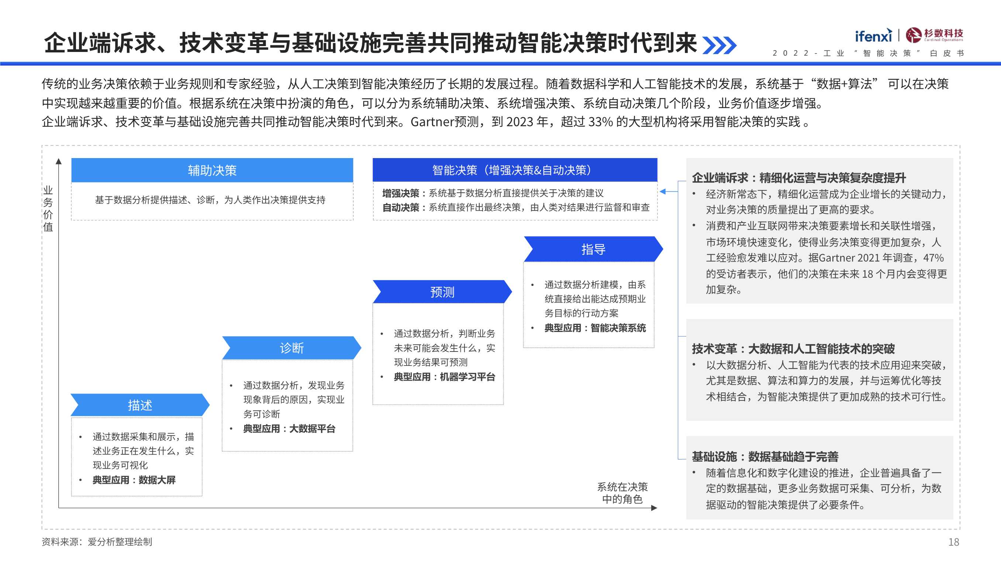Click the ifenxi logo
The width and height of the screenshot is (1001, 570).
point(873,36)
